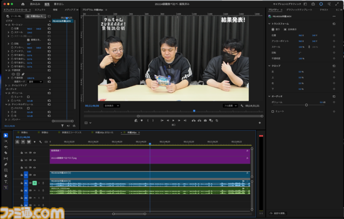
Task: Select the Razor tool in timeline toolbar
Action: click(x=6, y=152)
